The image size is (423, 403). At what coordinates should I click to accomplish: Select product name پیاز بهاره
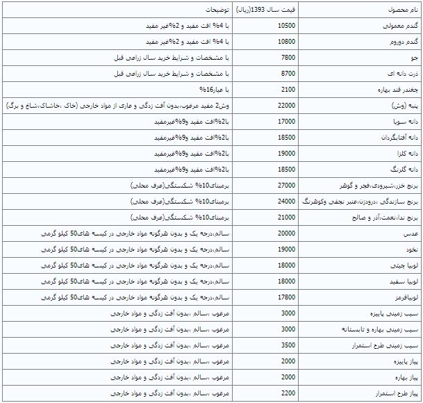click(406, 377)
